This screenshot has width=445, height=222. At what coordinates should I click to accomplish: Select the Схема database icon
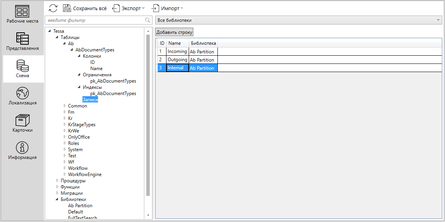pyautogui.click(x=23, y=69)
